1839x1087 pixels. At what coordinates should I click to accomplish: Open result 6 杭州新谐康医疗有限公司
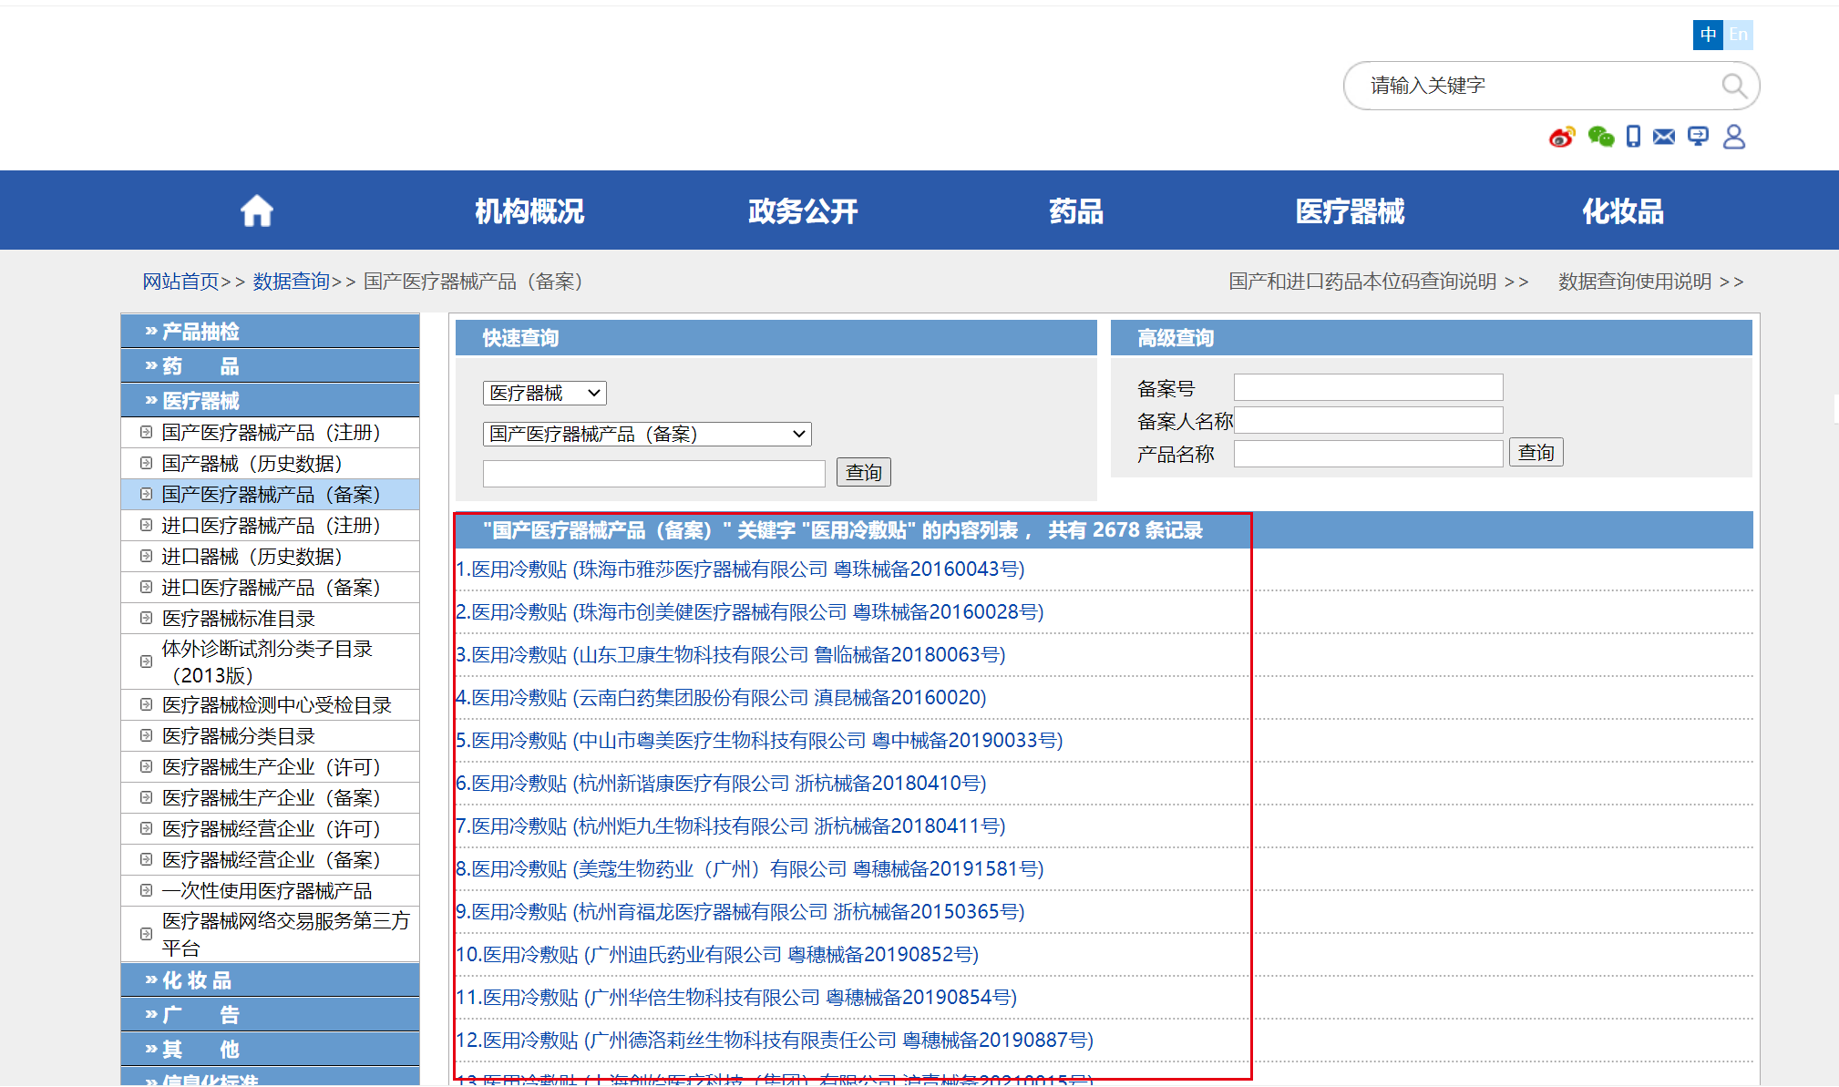point(721,784)
